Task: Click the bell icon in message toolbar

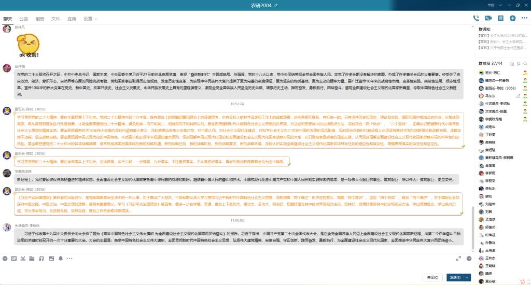Action: pyautogui.click(x=60, y=258)
